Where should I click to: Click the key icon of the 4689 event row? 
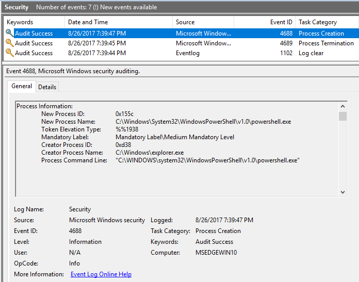pyautogui.click(x=10, y=43)
